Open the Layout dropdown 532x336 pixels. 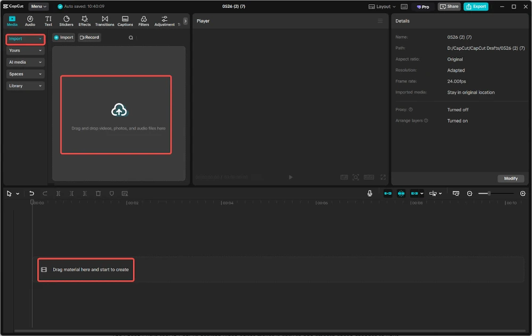point(382,6)
